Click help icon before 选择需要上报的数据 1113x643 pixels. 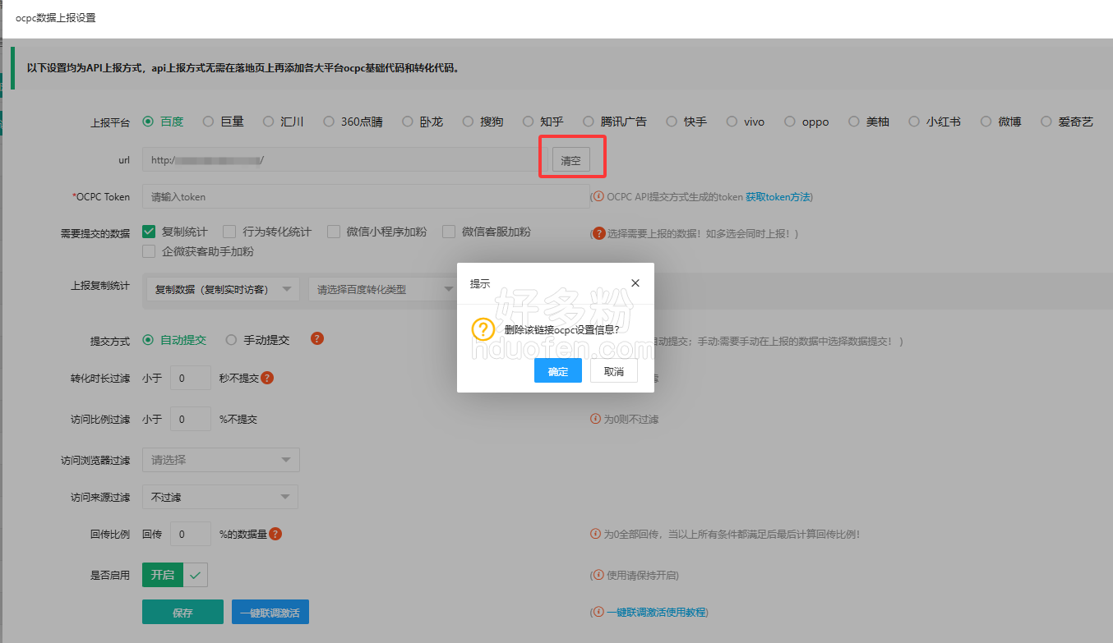click(599, 233)
